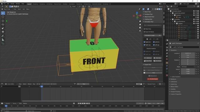Click the current frame marker in Action Editor
Screen dimensions: 200x112
tap(42, 86)
